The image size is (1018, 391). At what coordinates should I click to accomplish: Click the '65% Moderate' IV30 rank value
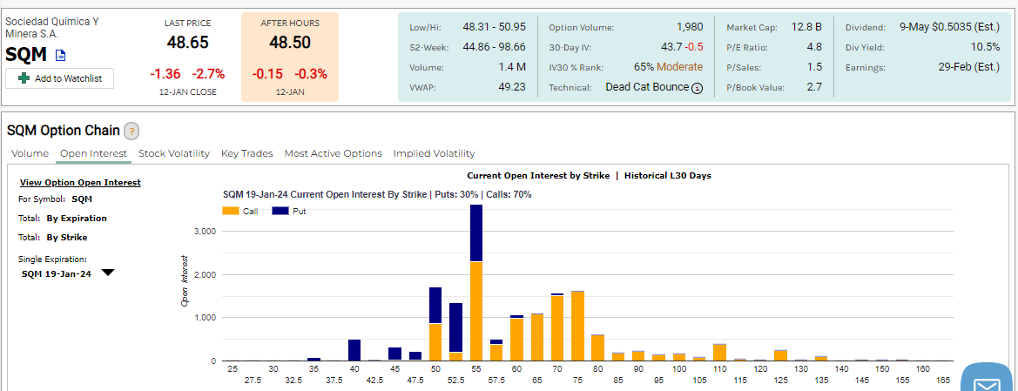668,67
